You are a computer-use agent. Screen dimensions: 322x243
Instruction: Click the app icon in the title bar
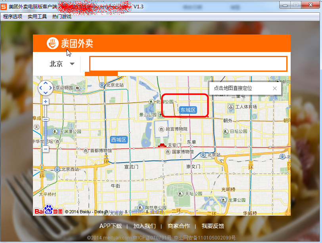[x=4, y=7]
